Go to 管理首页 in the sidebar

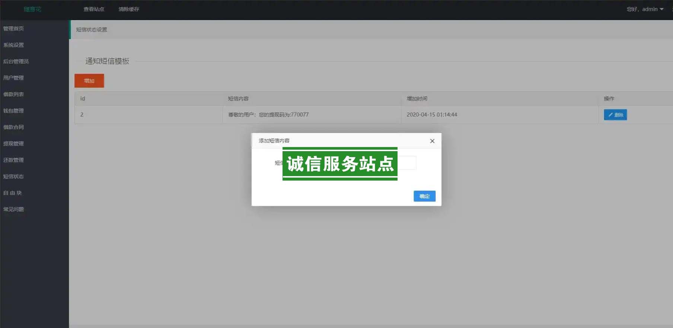coord(14,29)
